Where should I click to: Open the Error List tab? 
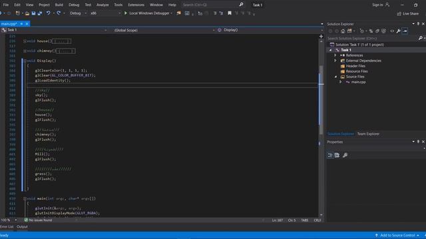point(7,226)
